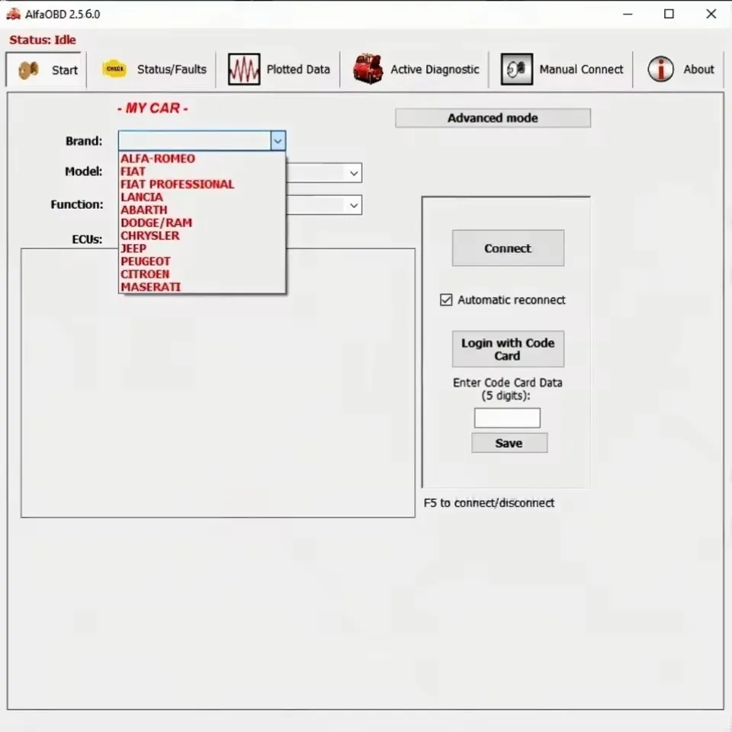This screenshot has width=732, height=732.
Task: Choose MASERATI in the brand dropdown list
Action: click(150, 287)
